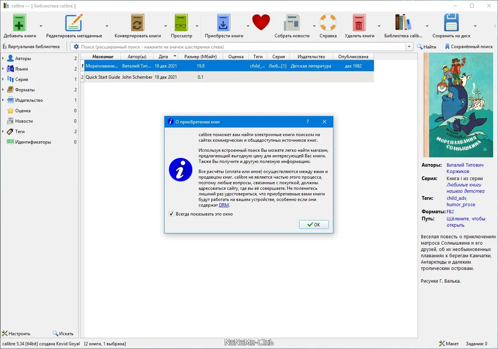
Task: Open the Сохранённый поиск bookmark menu
Action: click(469, 47)
